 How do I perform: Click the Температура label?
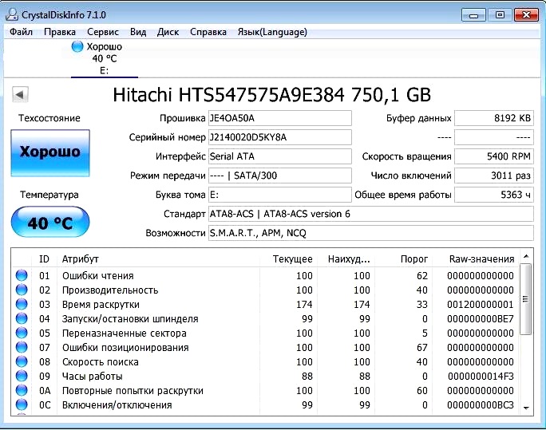[49, 195]
